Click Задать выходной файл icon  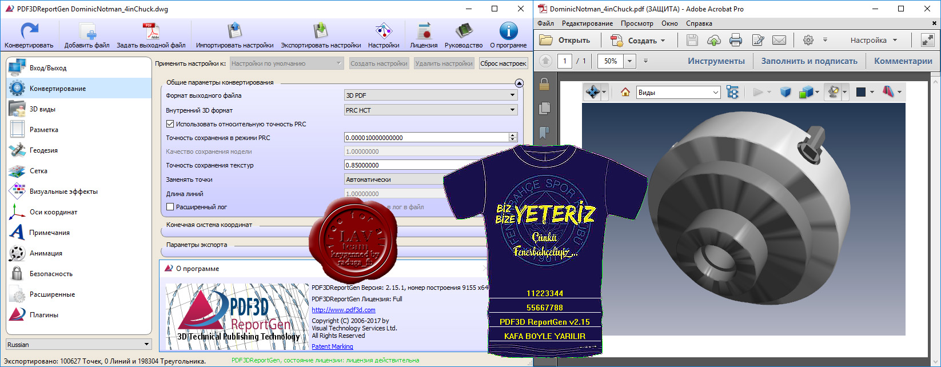(x=151, y=31)
